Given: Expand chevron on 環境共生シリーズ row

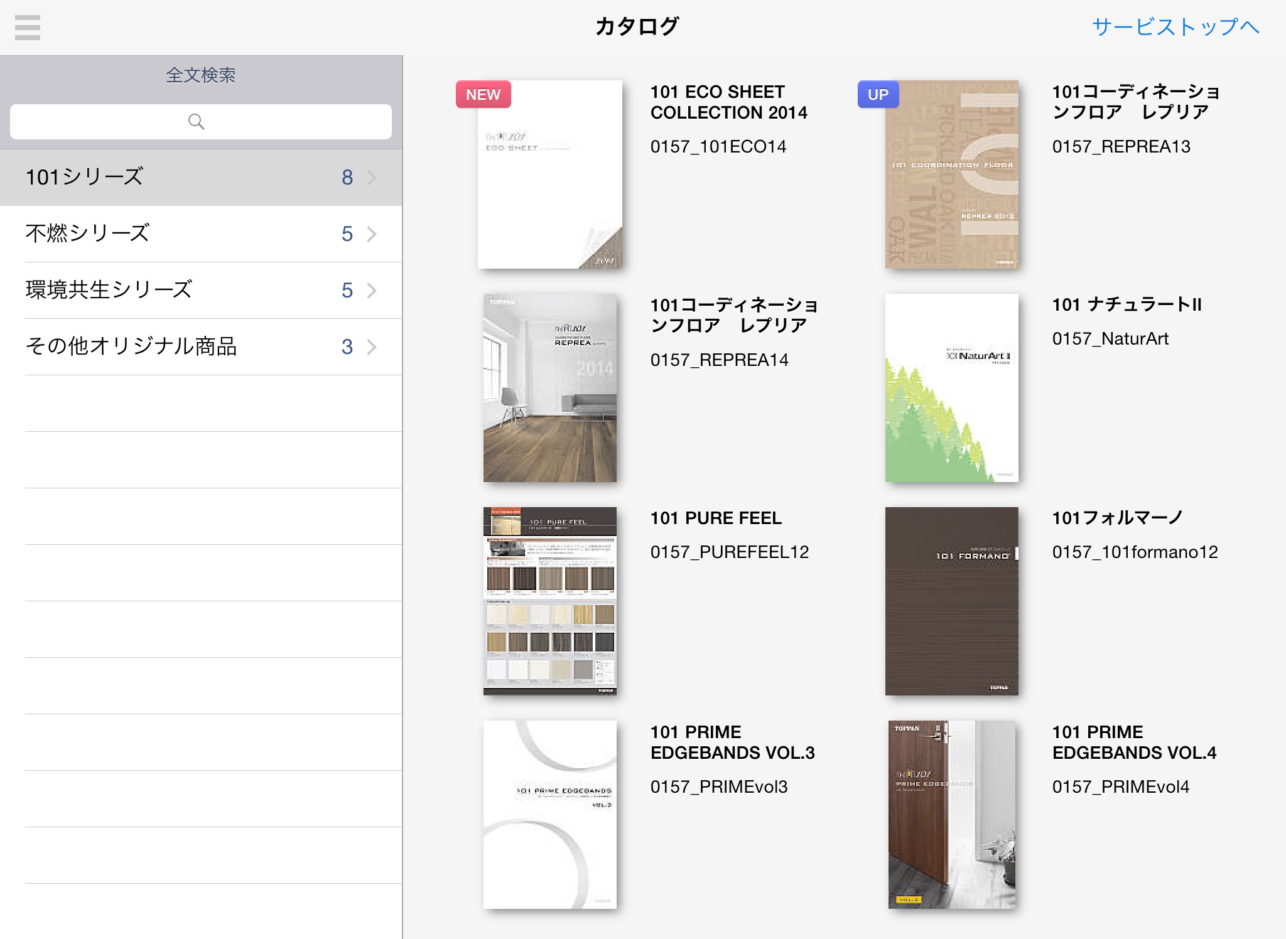Looking at the screenshot, I should [372, 291].
